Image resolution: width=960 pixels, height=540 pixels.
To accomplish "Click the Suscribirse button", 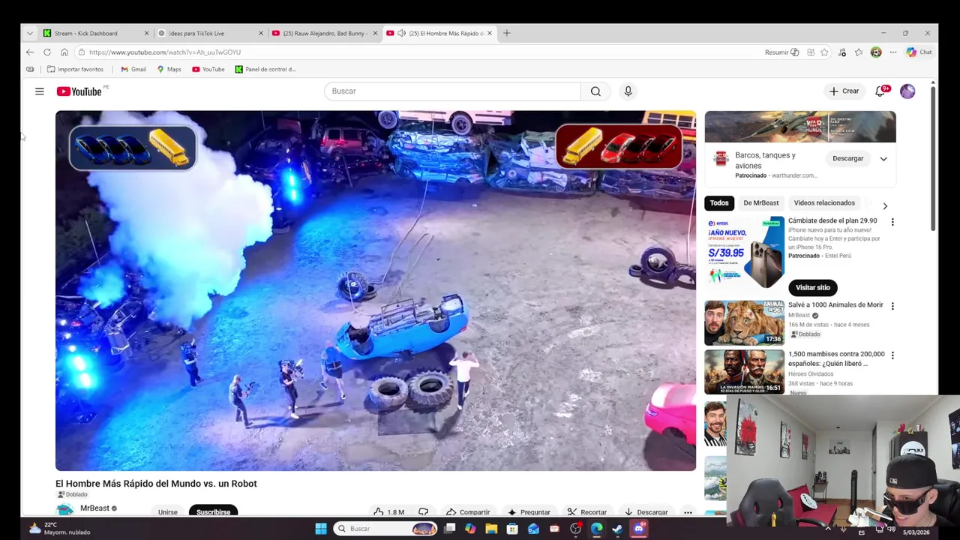I will pos(213,511).
